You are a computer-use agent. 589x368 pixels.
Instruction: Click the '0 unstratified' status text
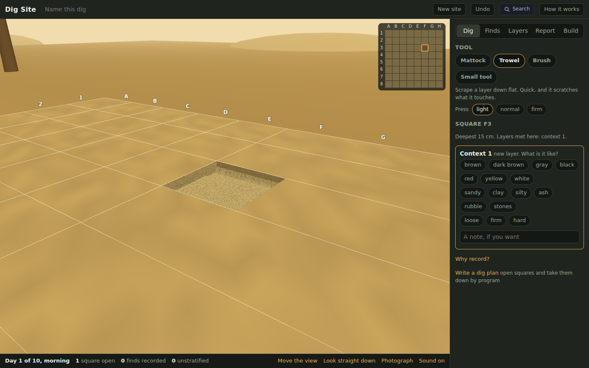190,361
